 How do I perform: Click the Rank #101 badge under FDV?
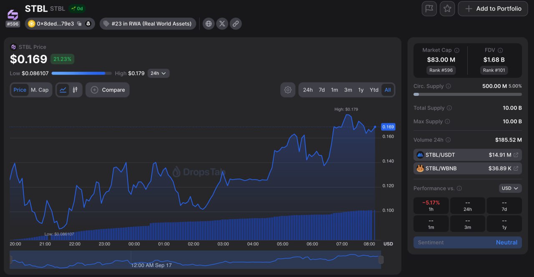coord(494,70)
